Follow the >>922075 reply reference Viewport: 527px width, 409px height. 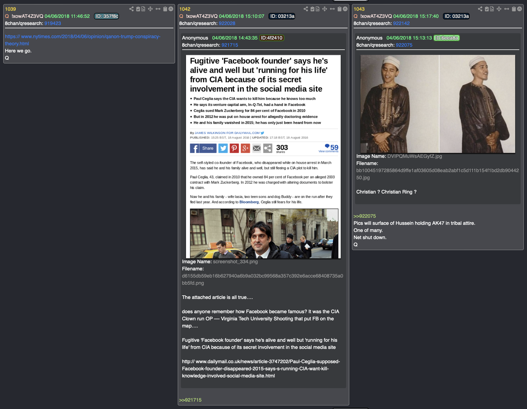pyautogui.click(x=365, y=216)
